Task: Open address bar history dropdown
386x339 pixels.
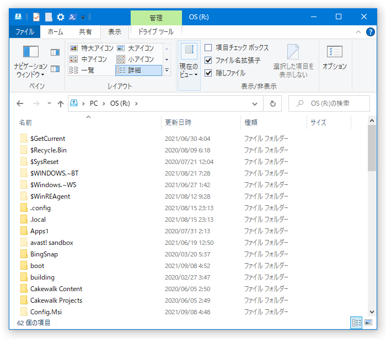Action: (255, 103)
